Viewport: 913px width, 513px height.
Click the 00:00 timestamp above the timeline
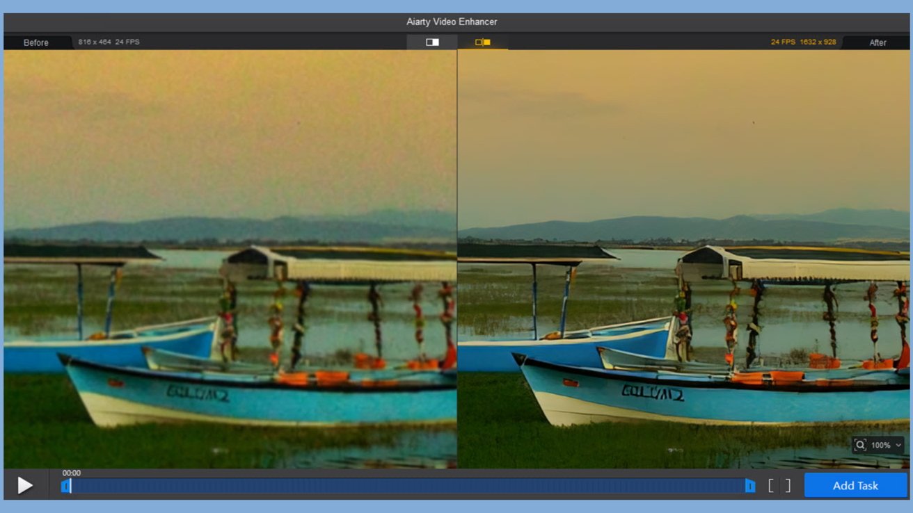[72, 473]
